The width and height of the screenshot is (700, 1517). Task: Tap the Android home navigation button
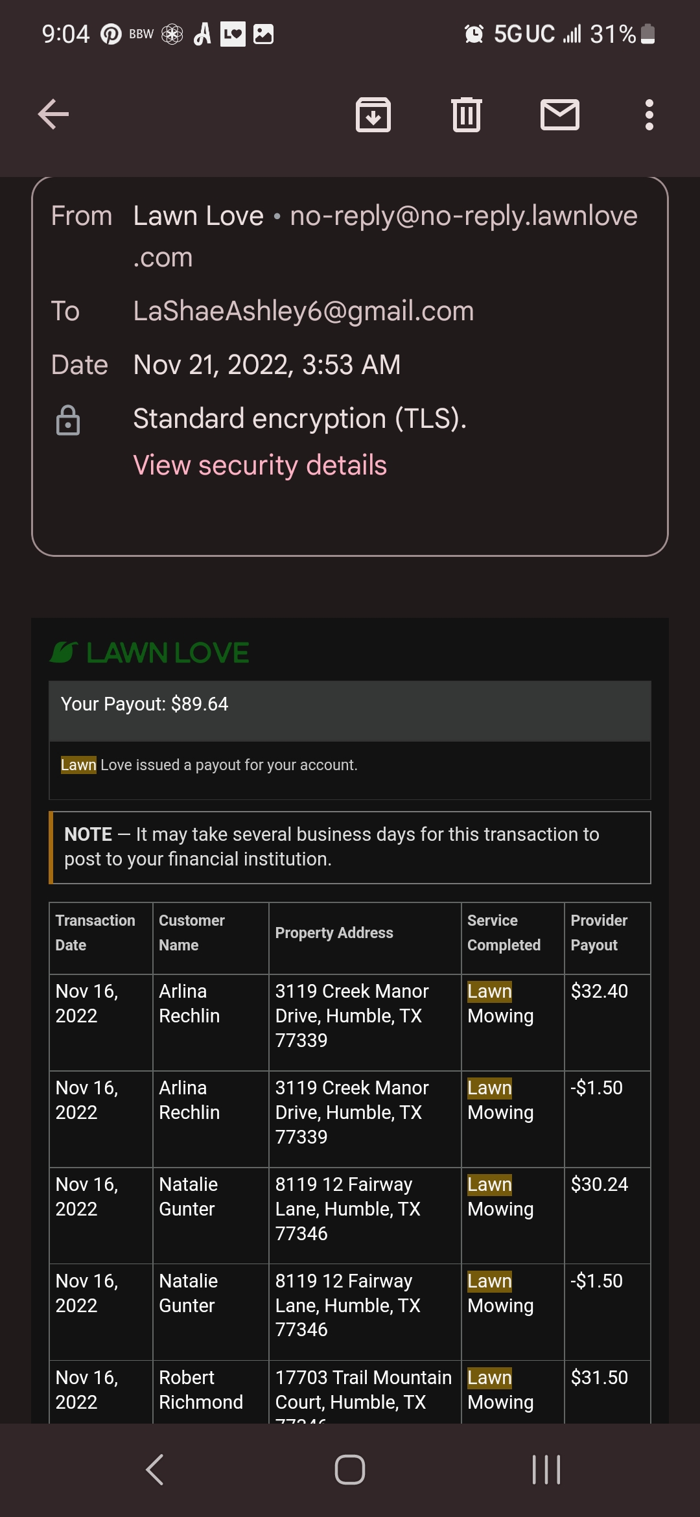coord(350,1469)
